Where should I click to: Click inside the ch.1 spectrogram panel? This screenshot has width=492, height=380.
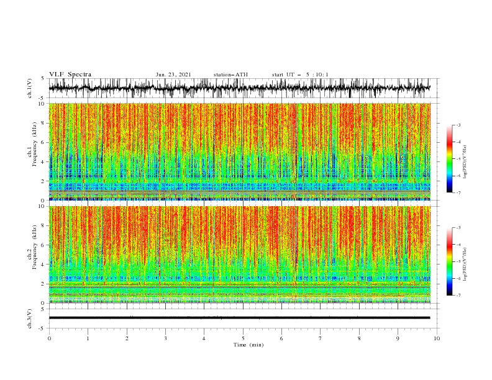[x=239, y=152]
